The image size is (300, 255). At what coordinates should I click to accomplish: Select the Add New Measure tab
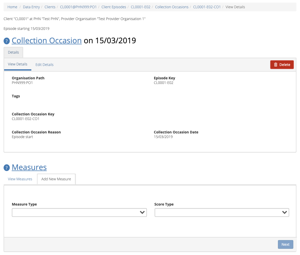point(56,179)
